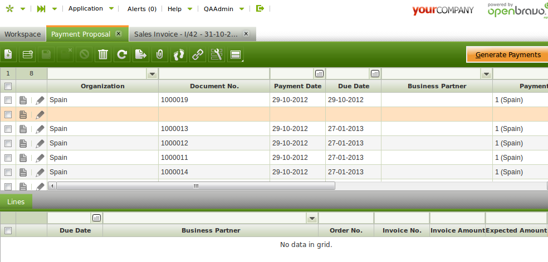Expand the Help menu arrow
Viewport: 548px width, 262px height.
click(x=190, y=9)
